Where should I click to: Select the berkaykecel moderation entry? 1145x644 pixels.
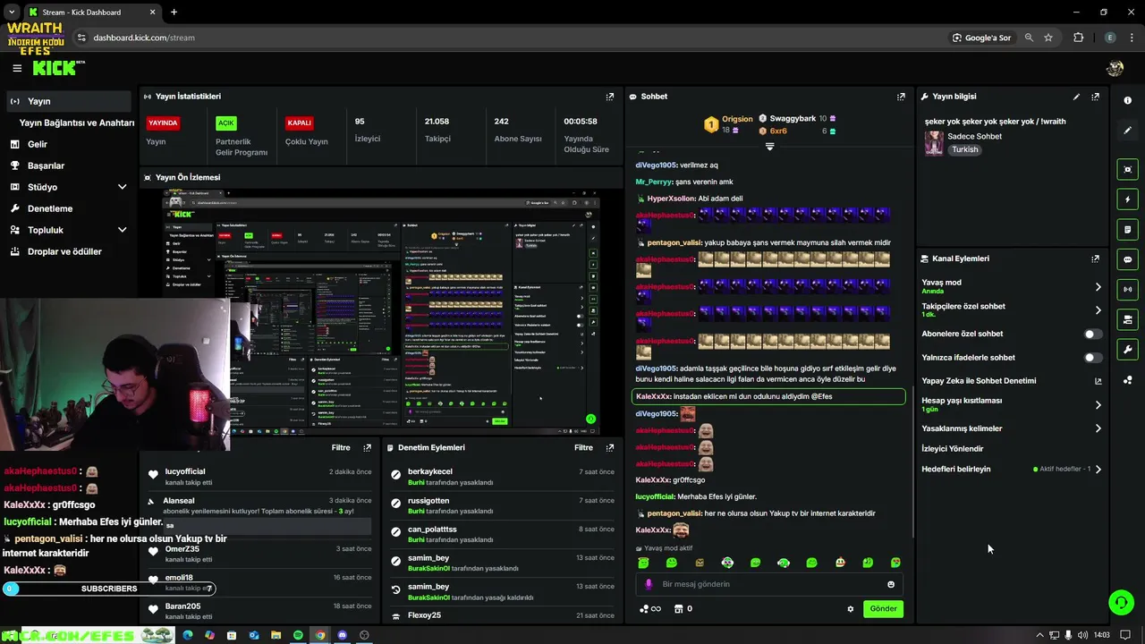pos(503,476)
